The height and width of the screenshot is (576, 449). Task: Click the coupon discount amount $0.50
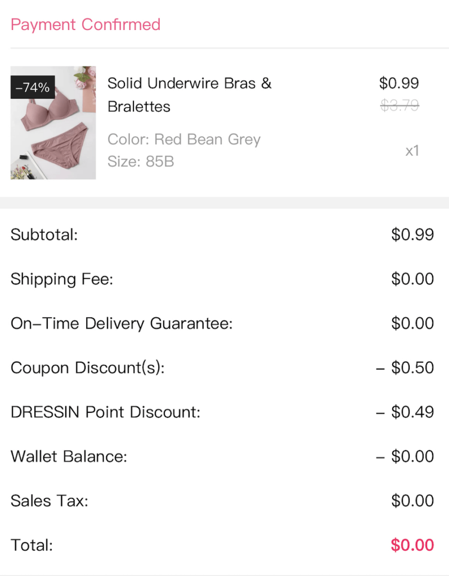pyautogui.click(x=405, y=368)
